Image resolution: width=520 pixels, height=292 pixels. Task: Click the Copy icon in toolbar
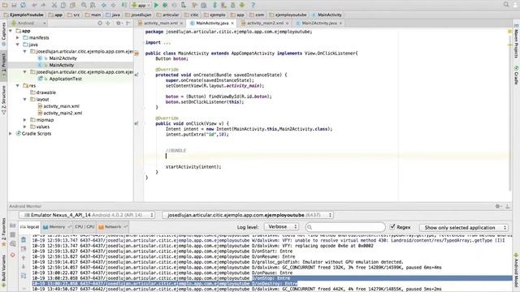tap(63, 5)
